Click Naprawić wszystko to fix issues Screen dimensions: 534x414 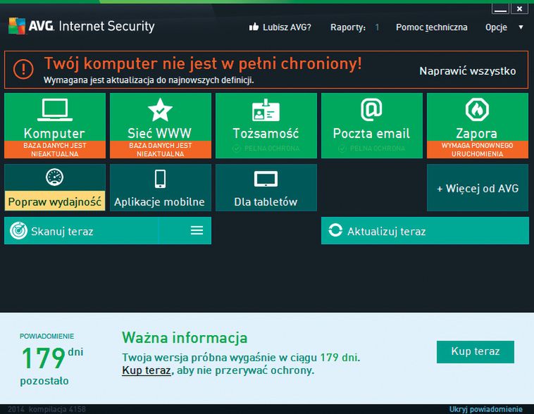click(x=468, y=71)
